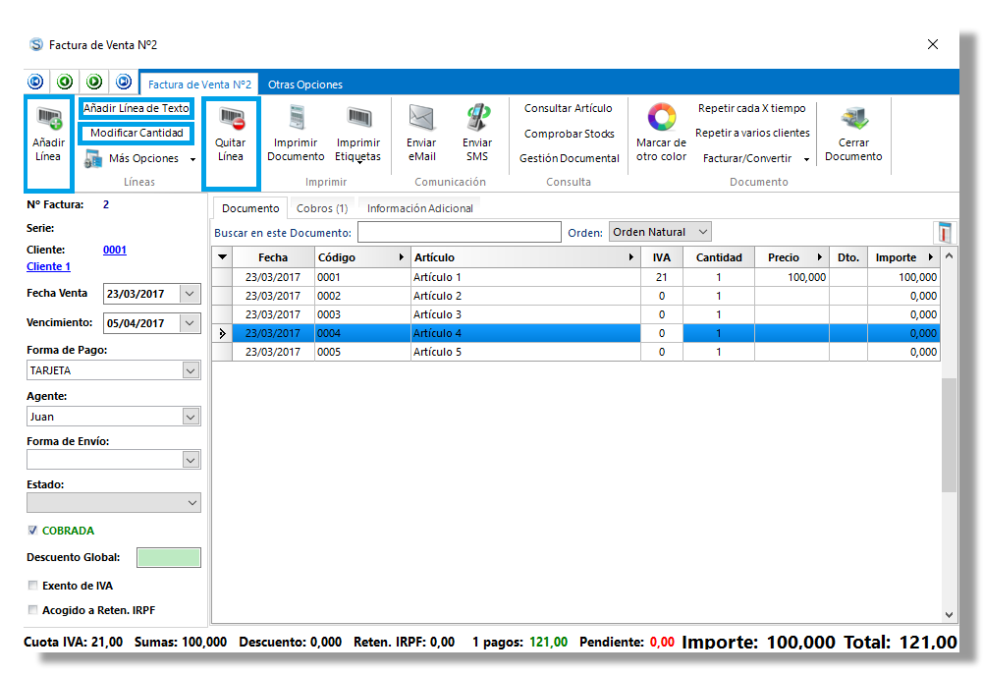
Task: Open Información Adicional tab
Action: 420,208
